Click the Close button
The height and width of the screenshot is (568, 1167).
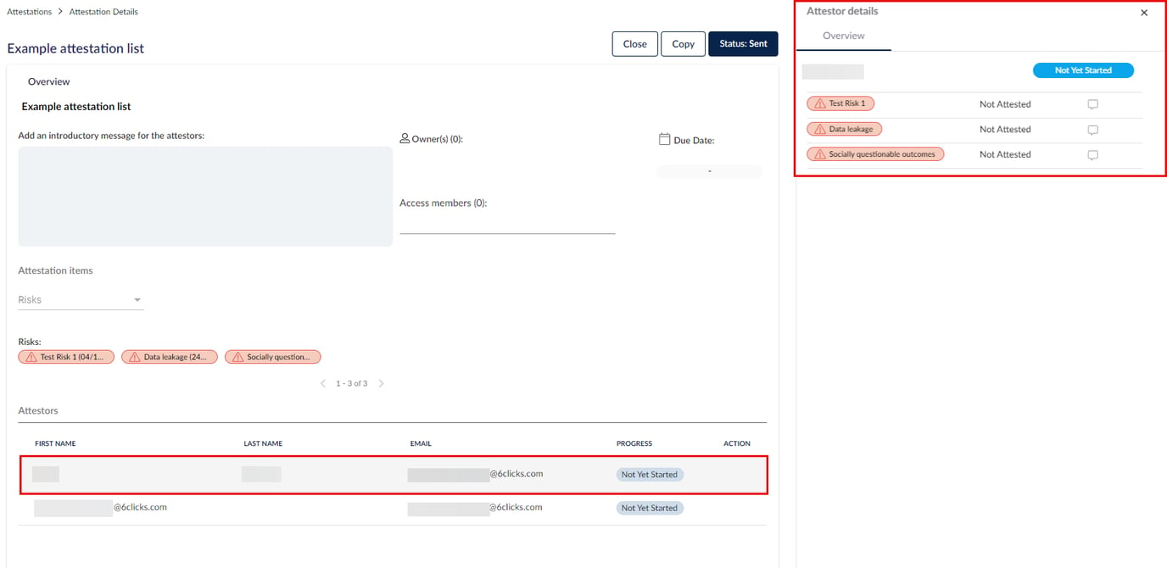point(634,44)
